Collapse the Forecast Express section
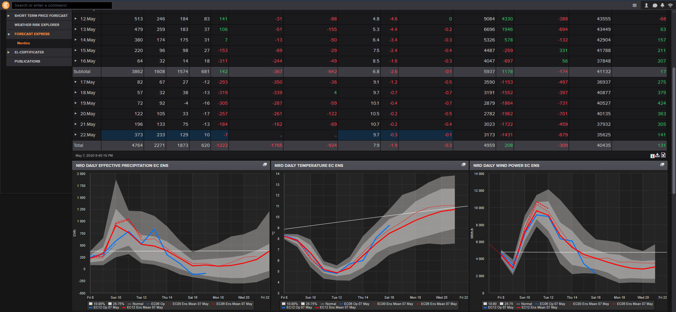The width and height of the screenshot is (676, 312). pyautogui.click(x=8, y=34)
